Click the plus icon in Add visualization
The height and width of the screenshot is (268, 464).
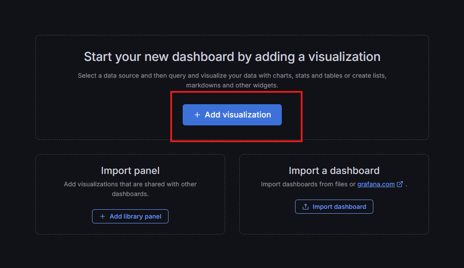(x=197, y=115)
